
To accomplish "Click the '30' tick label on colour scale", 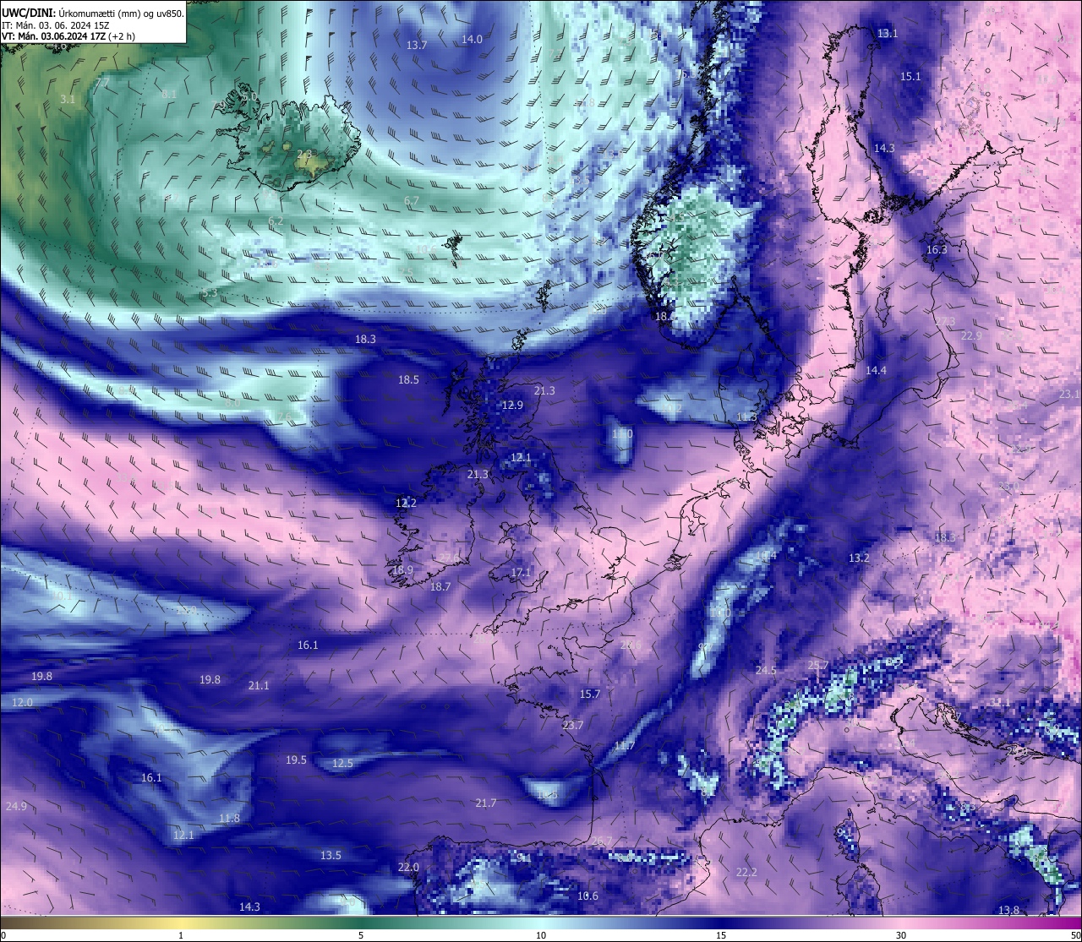I will coord(901,936).
